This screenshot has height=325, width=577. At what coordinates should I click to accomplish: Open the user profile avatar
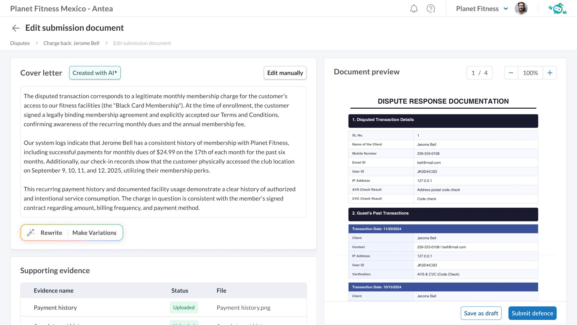[x=521, y=8]
